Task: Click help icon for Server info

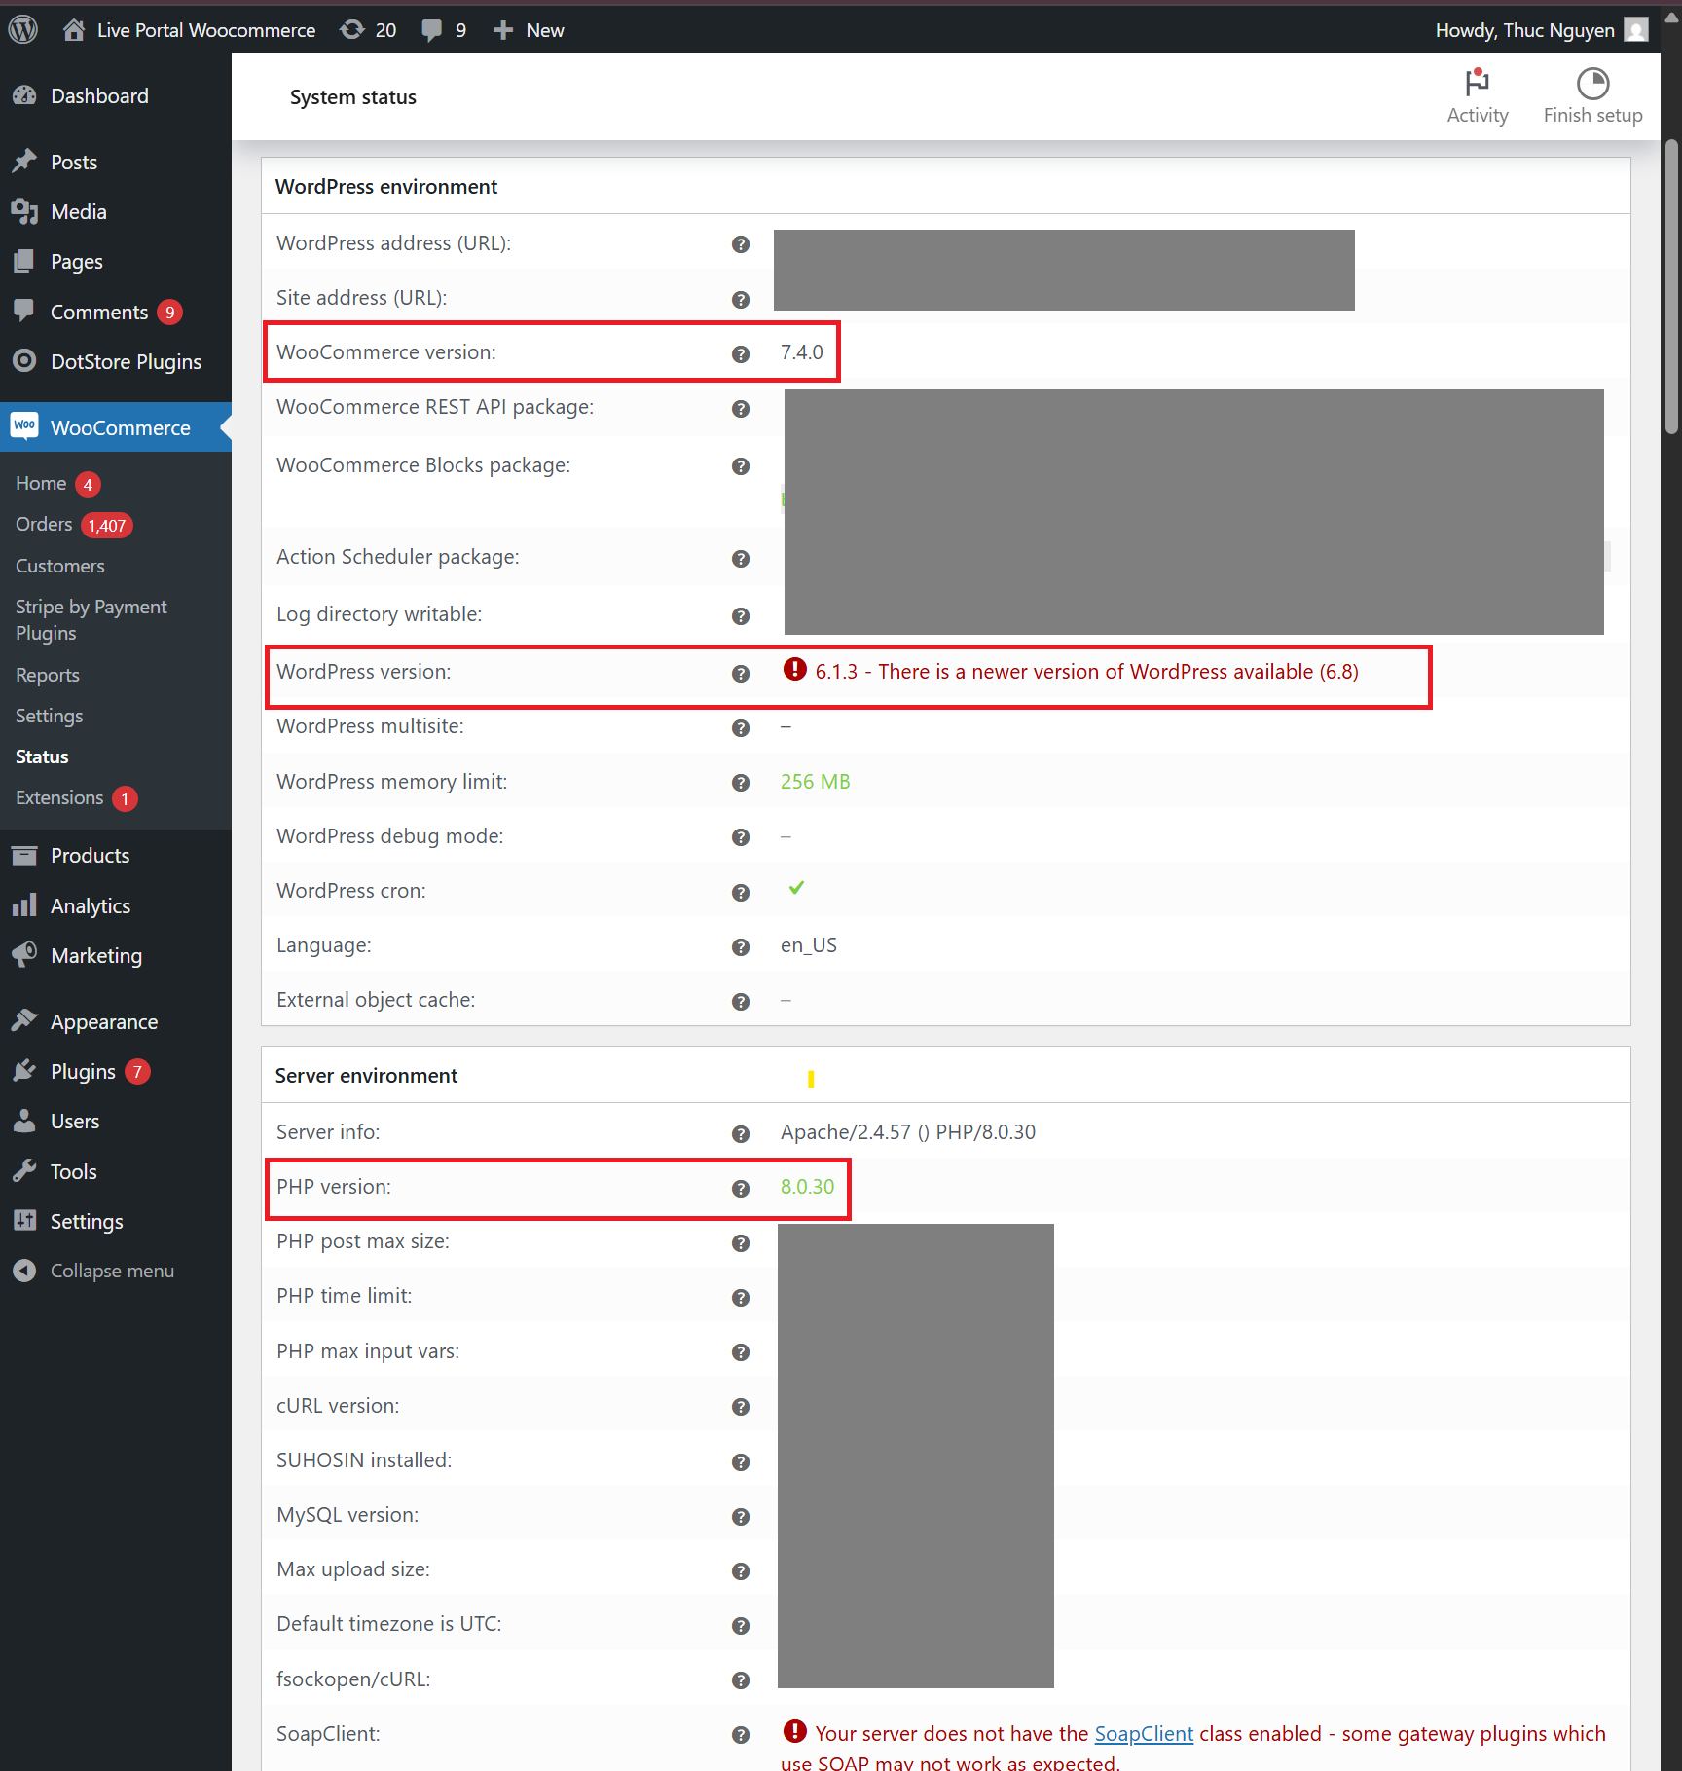Action: point(741,1133)
